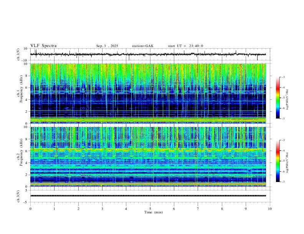Click the 'Time (min)' axis label
Image resolution: width=304 pixels, height=234 pixels.
tap(154, 212)
